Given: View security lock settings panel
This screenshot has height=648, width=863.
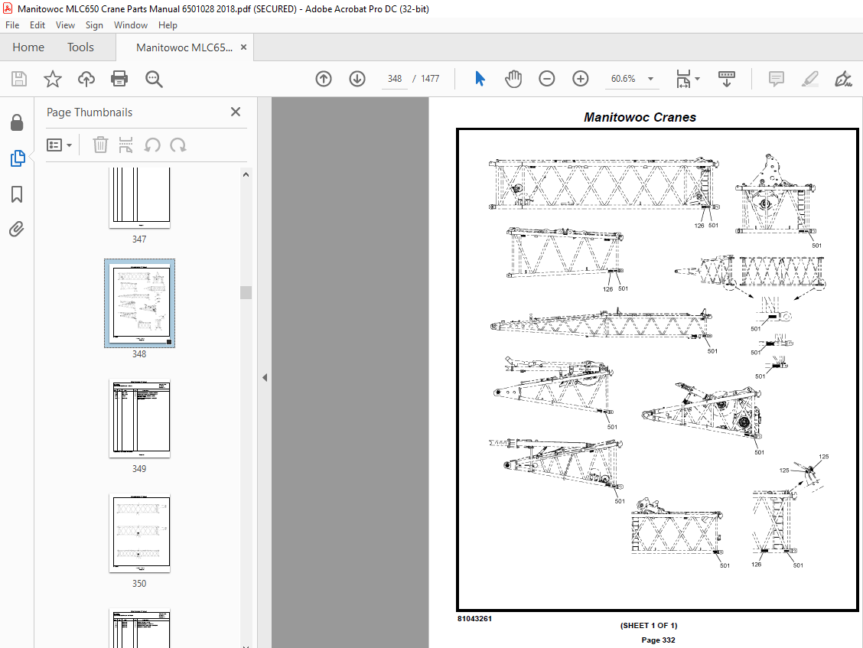Looking at the screenshot, I should 17,122.
